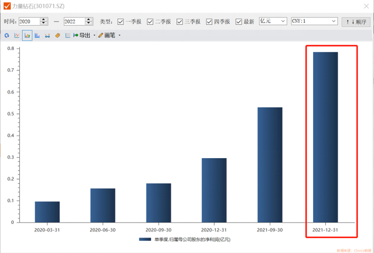Screen dimensions: 374x253
Task: Select the 画笔 pen tool
Action: 107,36
